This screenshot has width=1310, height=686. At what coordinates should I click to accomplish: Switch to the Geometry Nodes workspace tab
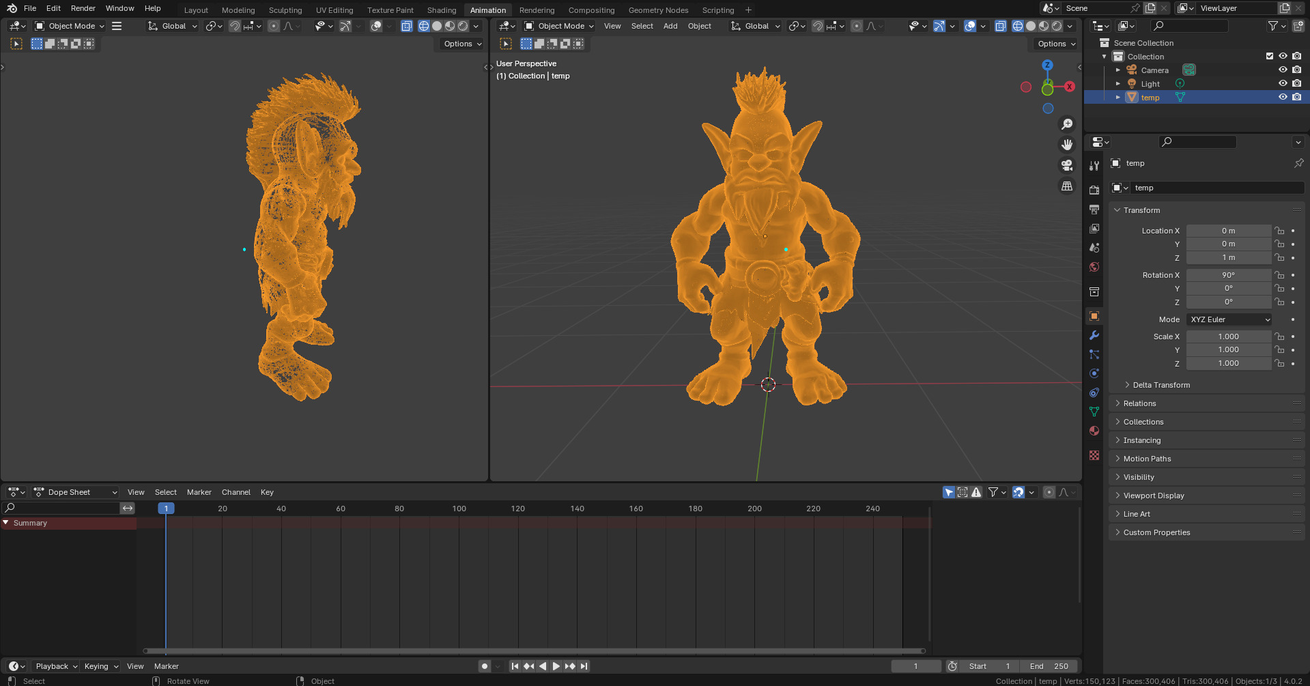pos(658,10)
